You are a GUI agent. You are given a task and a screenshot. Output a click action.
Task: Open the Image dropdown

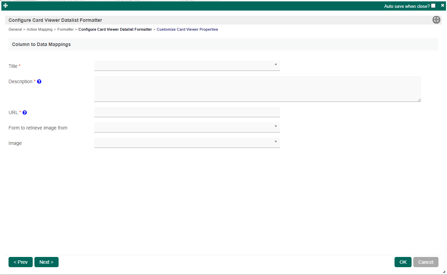(187, 143)
